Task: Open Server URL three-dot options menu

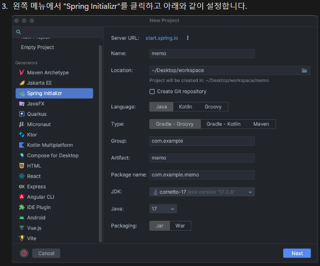Action: click(x=187, y=38)
